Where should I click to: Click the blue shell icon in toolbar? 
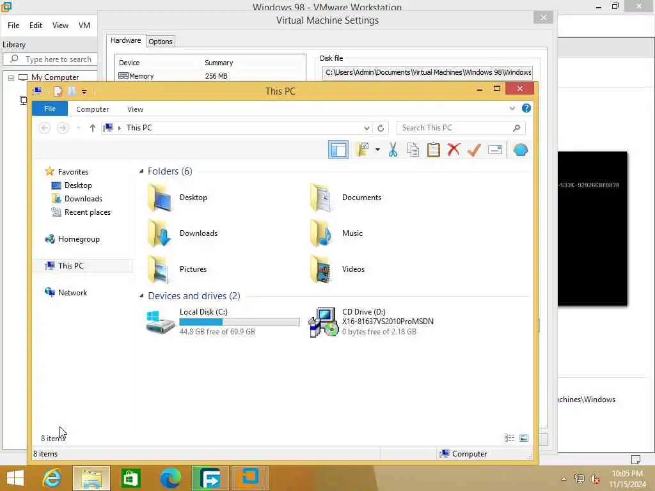click(521, 150)
